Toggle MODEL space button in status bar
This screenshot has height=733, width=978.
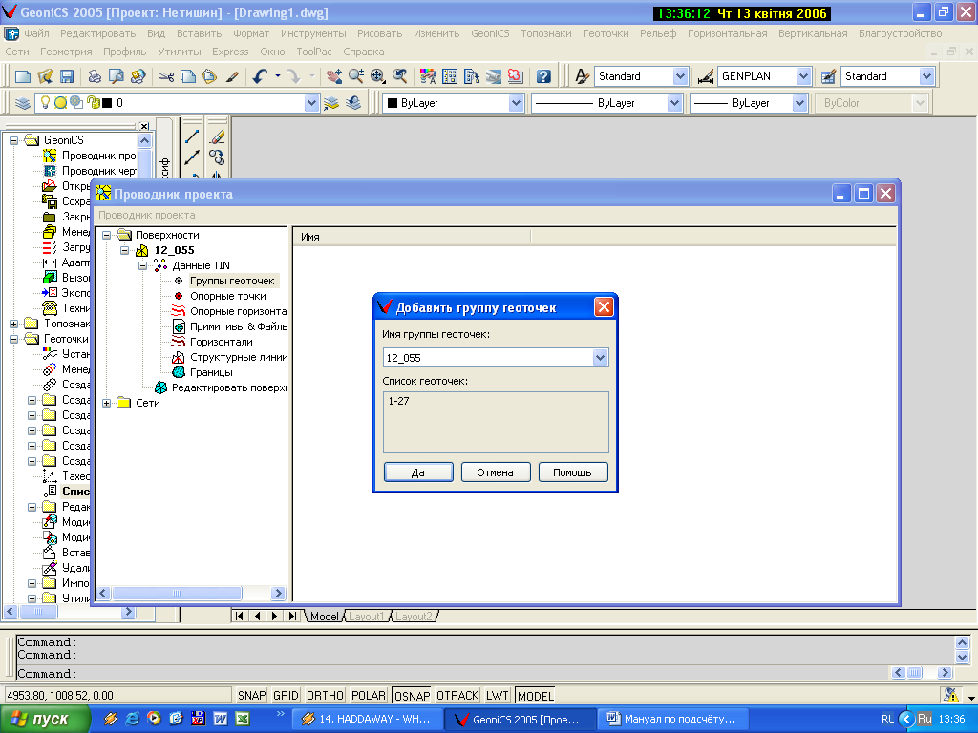coord(535,696)
